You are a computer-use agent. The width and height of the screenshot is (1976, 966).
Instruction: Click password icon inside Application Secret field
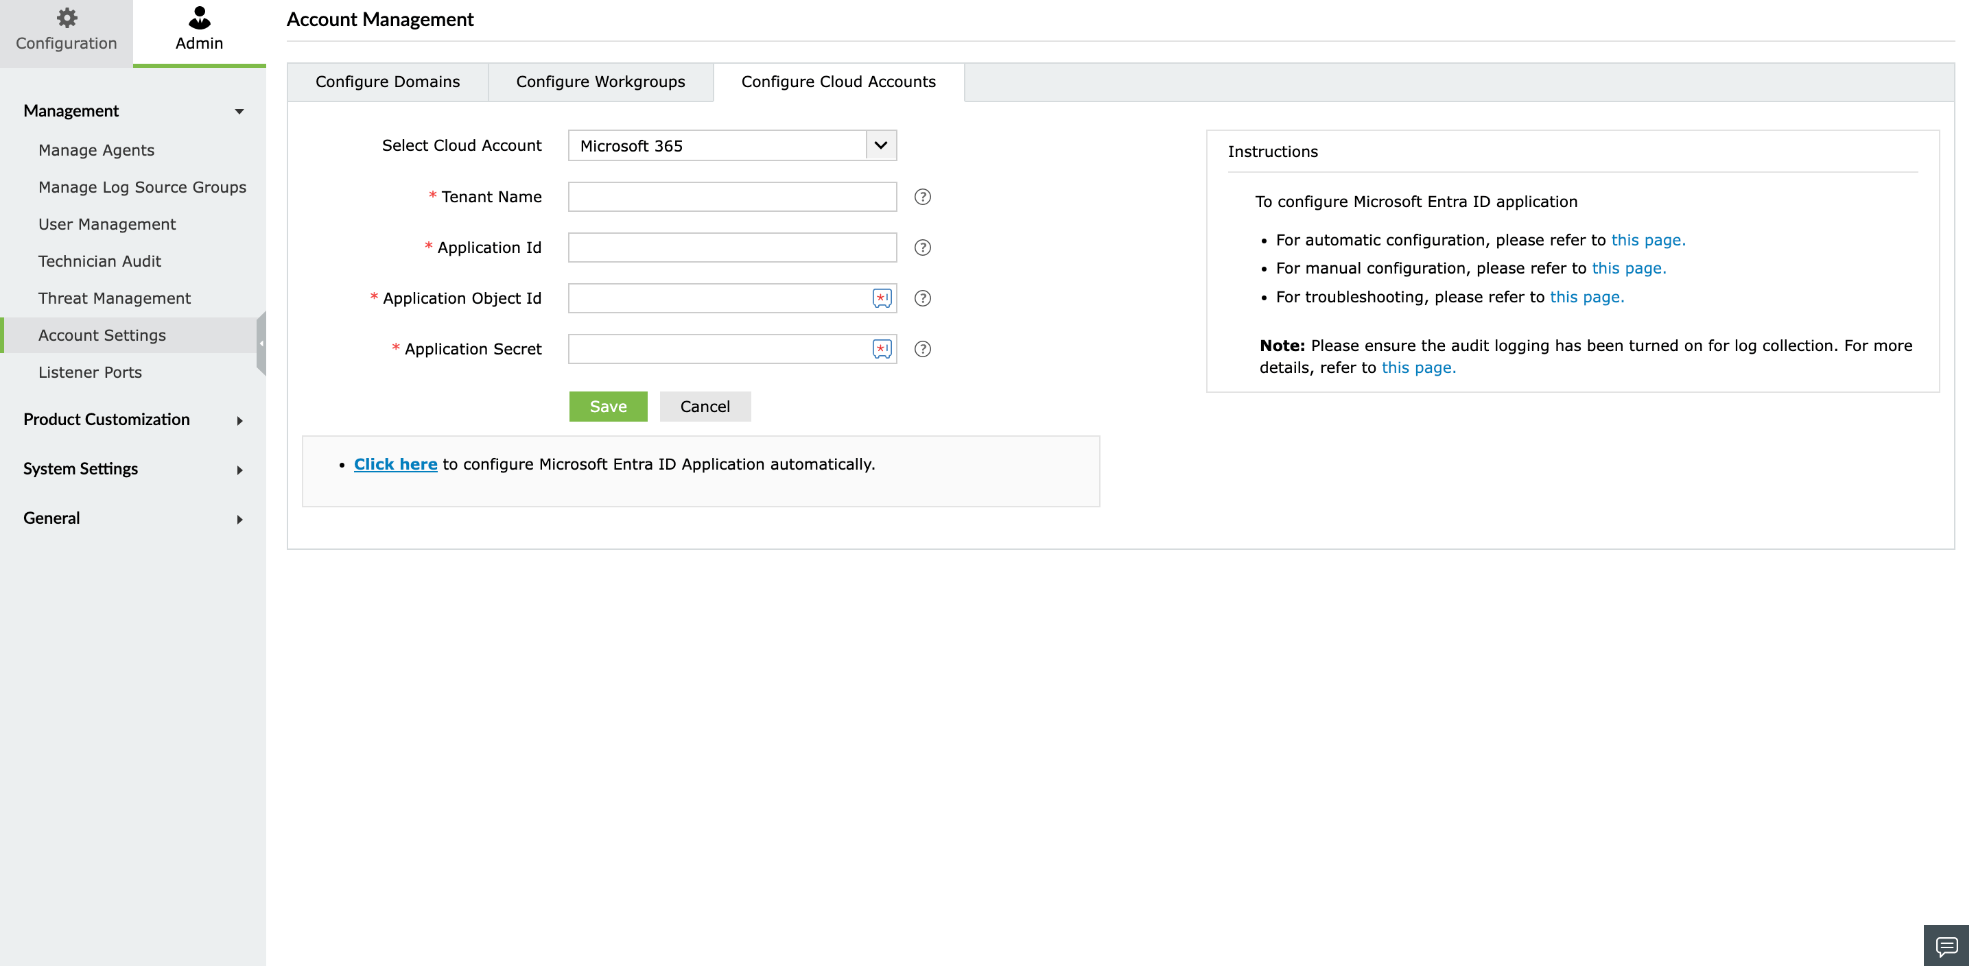click(882, 349)
